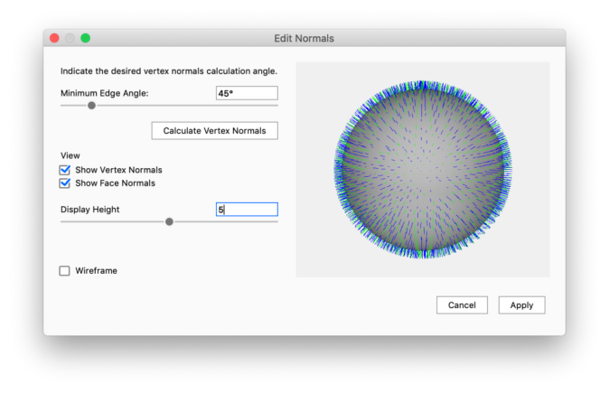The width and height of the screenshot is (609, 393).
Task: Focus the Minimum Edge Angle text field
Action: (x=246, y=93)
